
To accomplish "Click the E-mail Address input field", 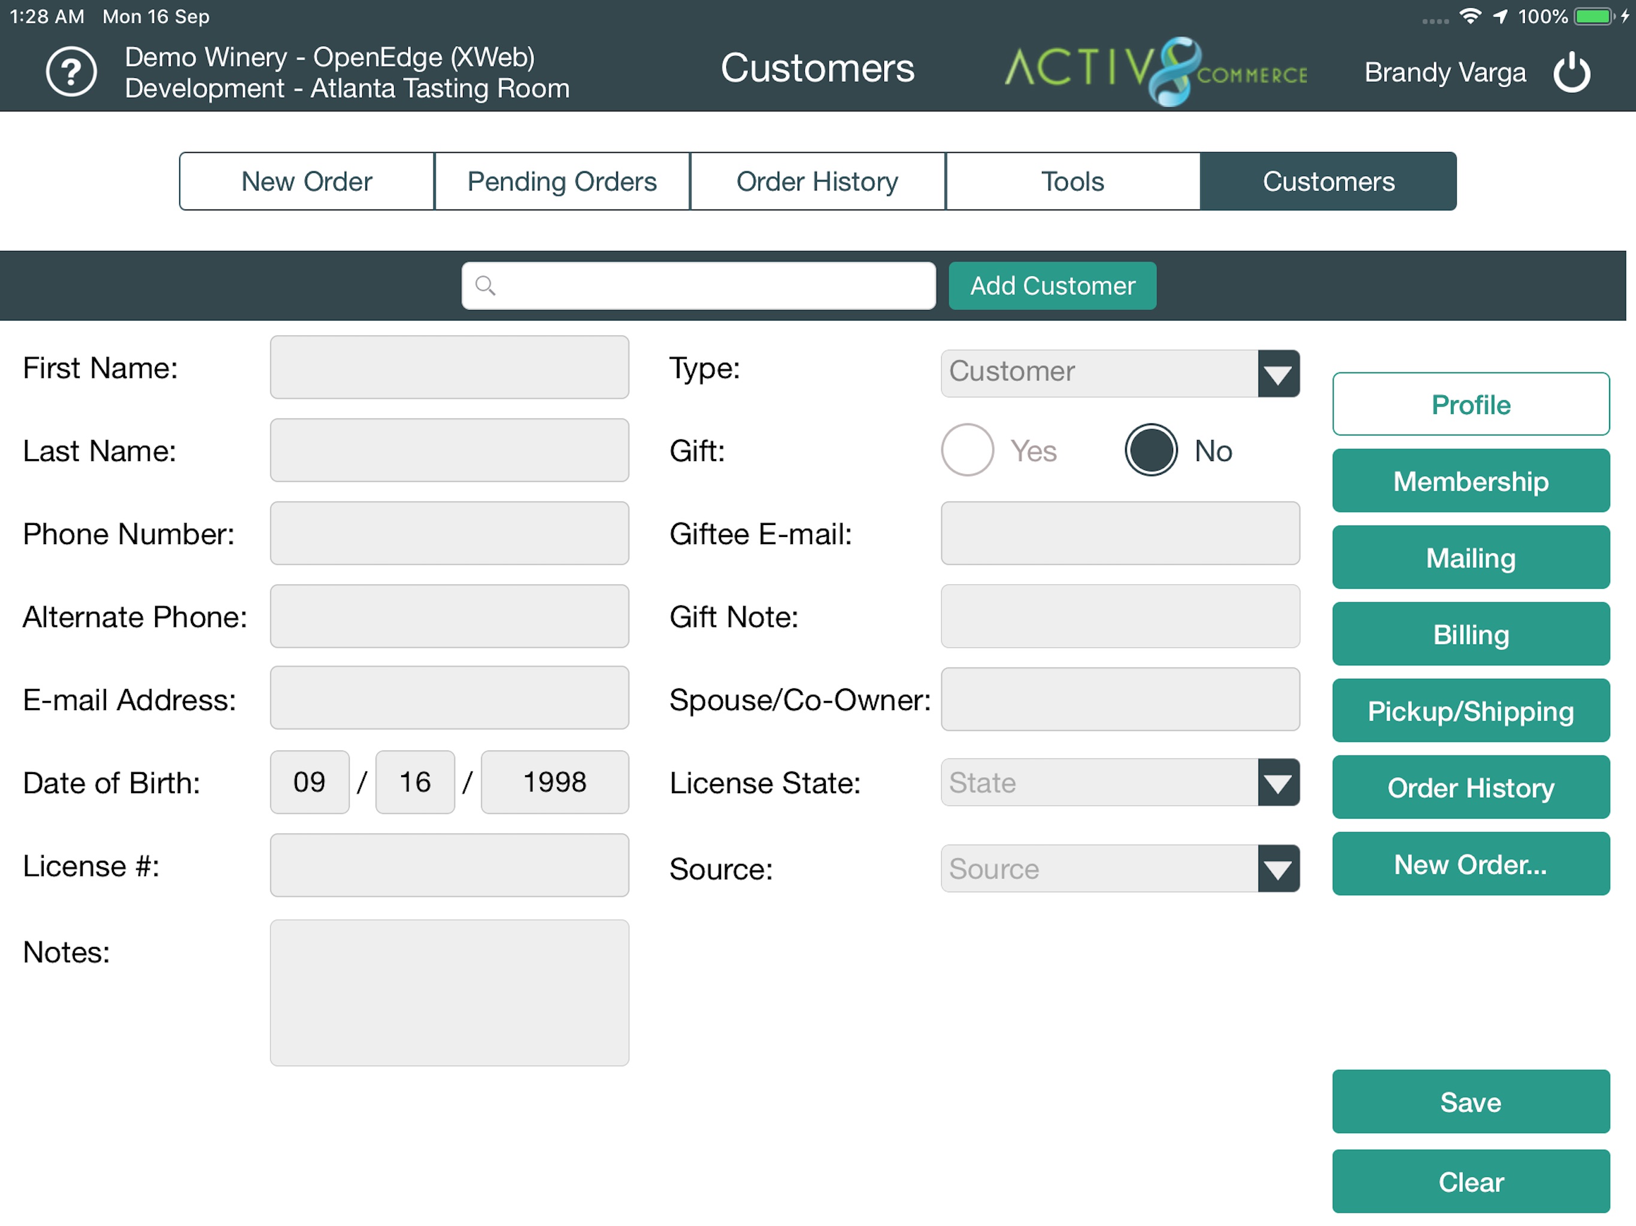I will 450,699.
